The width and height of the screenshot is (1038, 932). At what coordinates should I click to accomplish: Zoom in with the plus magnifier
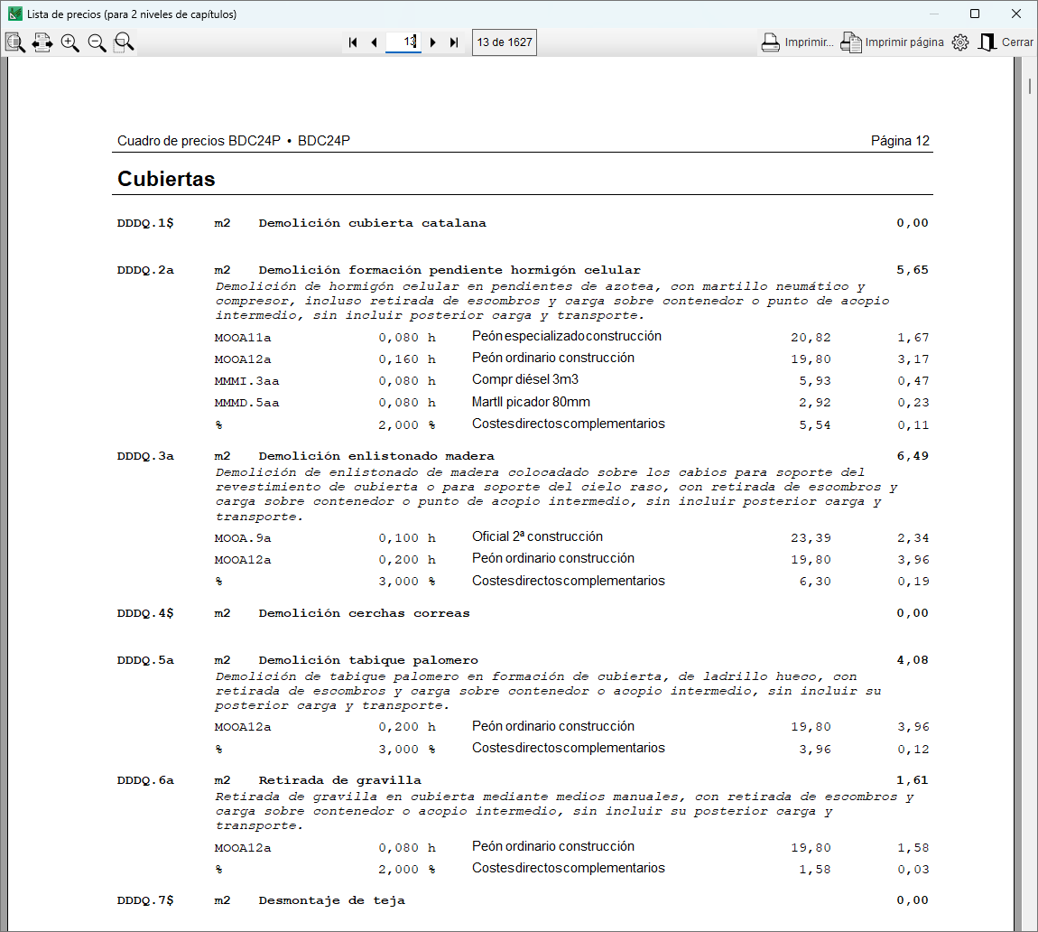pyautogui.click(x=70, y=42)
